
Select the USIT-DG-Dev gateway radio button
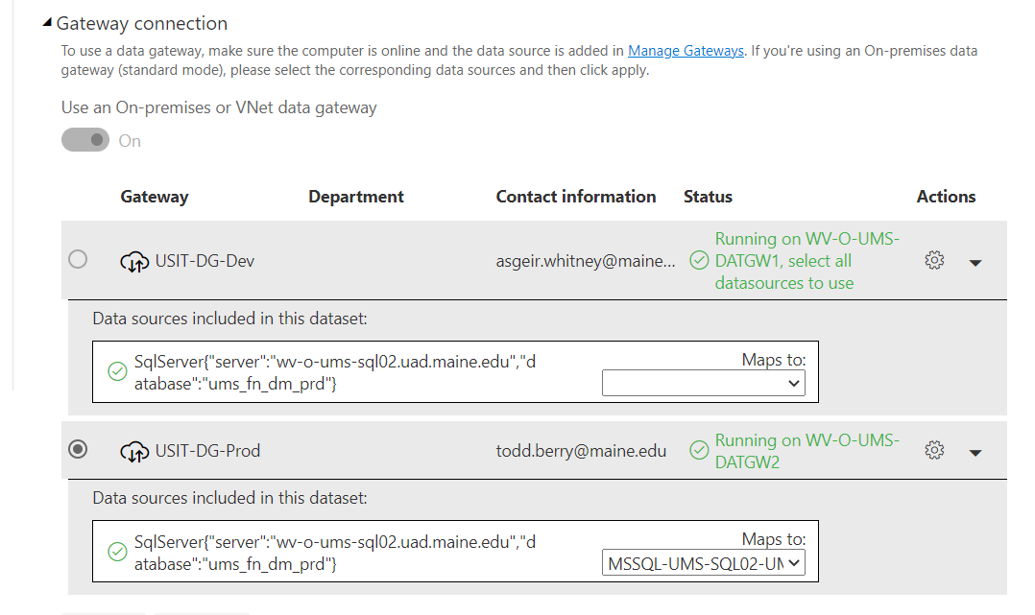[78, 259]
